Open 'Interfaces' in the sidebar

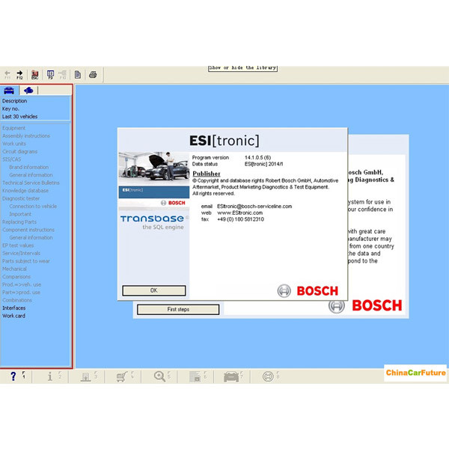[13, 308]
